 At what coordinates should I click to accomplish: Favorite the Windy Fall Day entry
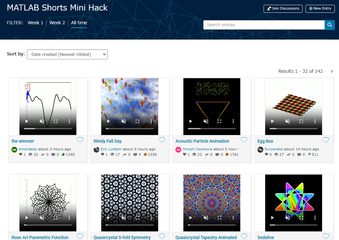click(162, 140)
